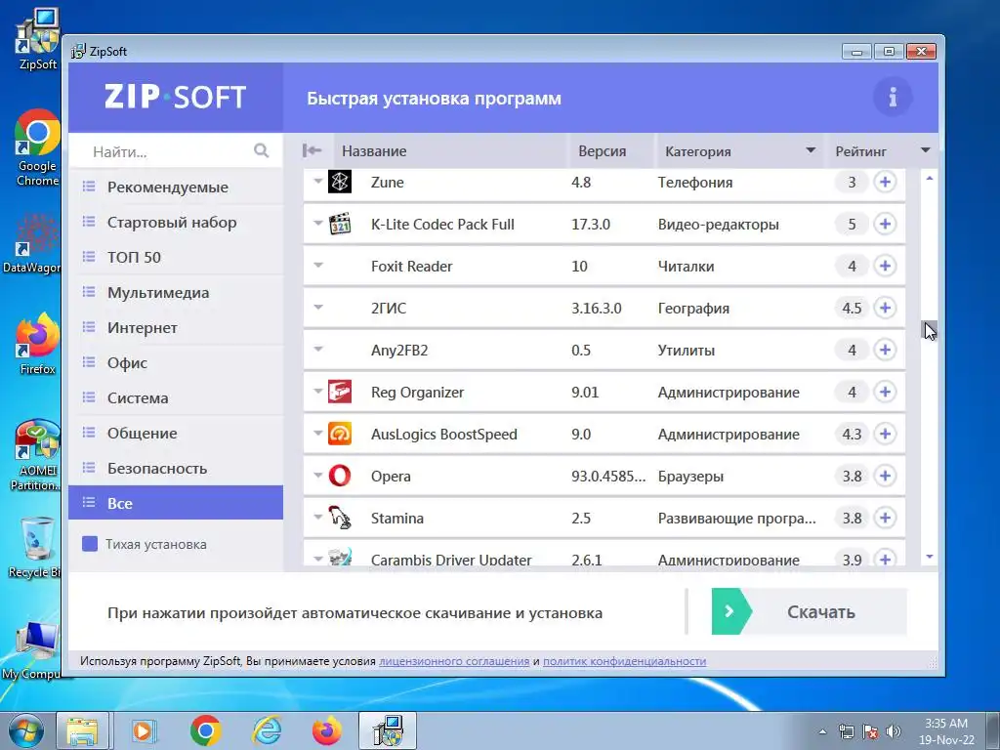Open ZipSoft desktop shortcut icon

point(37,39)
